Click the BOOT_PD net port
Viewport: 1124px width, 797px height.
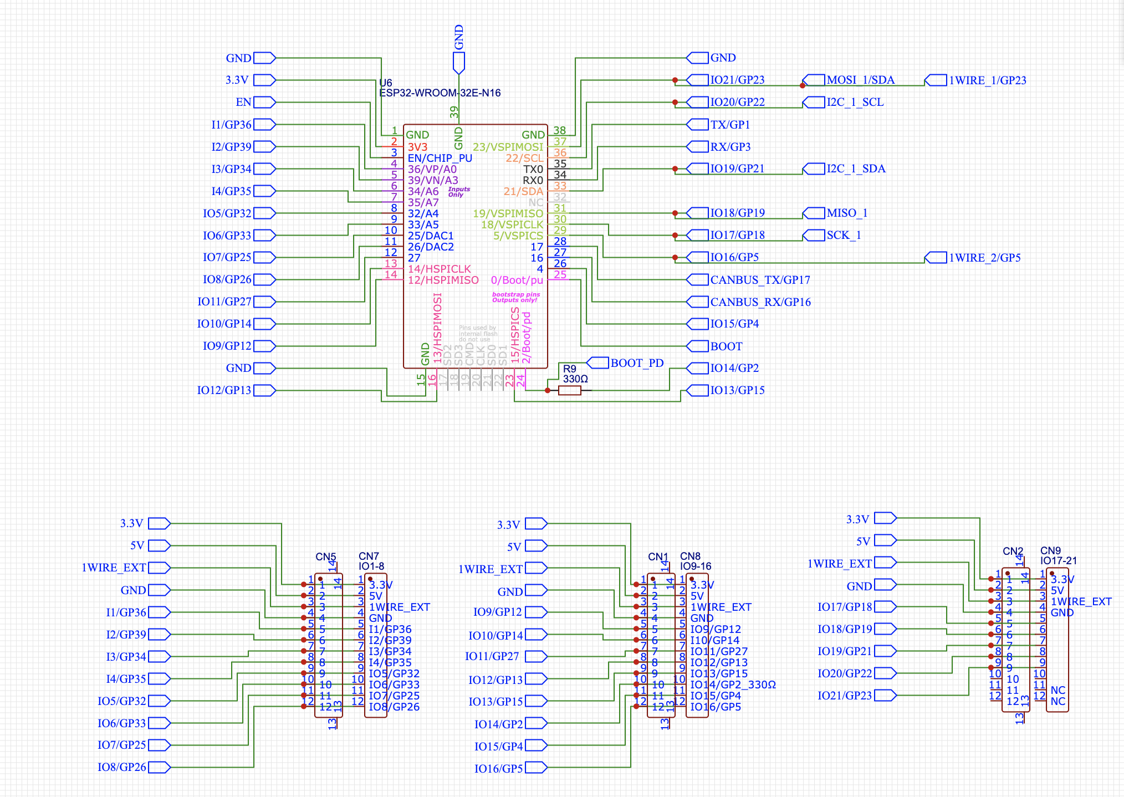[625, 362]
